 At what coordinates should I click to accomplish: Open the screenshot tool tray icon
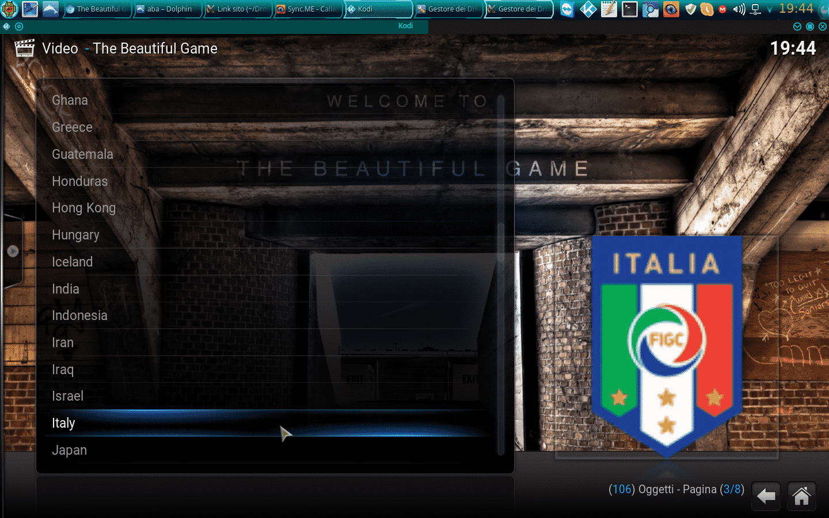pos(650,9)
